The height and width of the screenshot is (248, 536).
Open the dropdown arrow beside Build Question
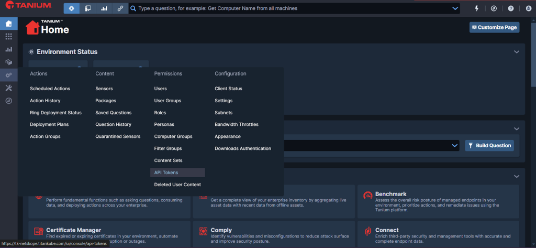[455, 146]
